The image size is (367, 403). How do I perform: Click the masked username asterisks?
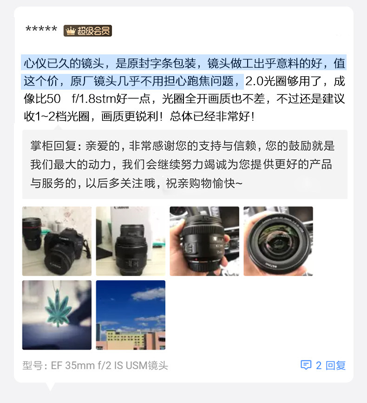point(41,29)
